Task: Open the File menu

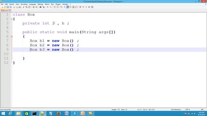Action: (2, 4)
